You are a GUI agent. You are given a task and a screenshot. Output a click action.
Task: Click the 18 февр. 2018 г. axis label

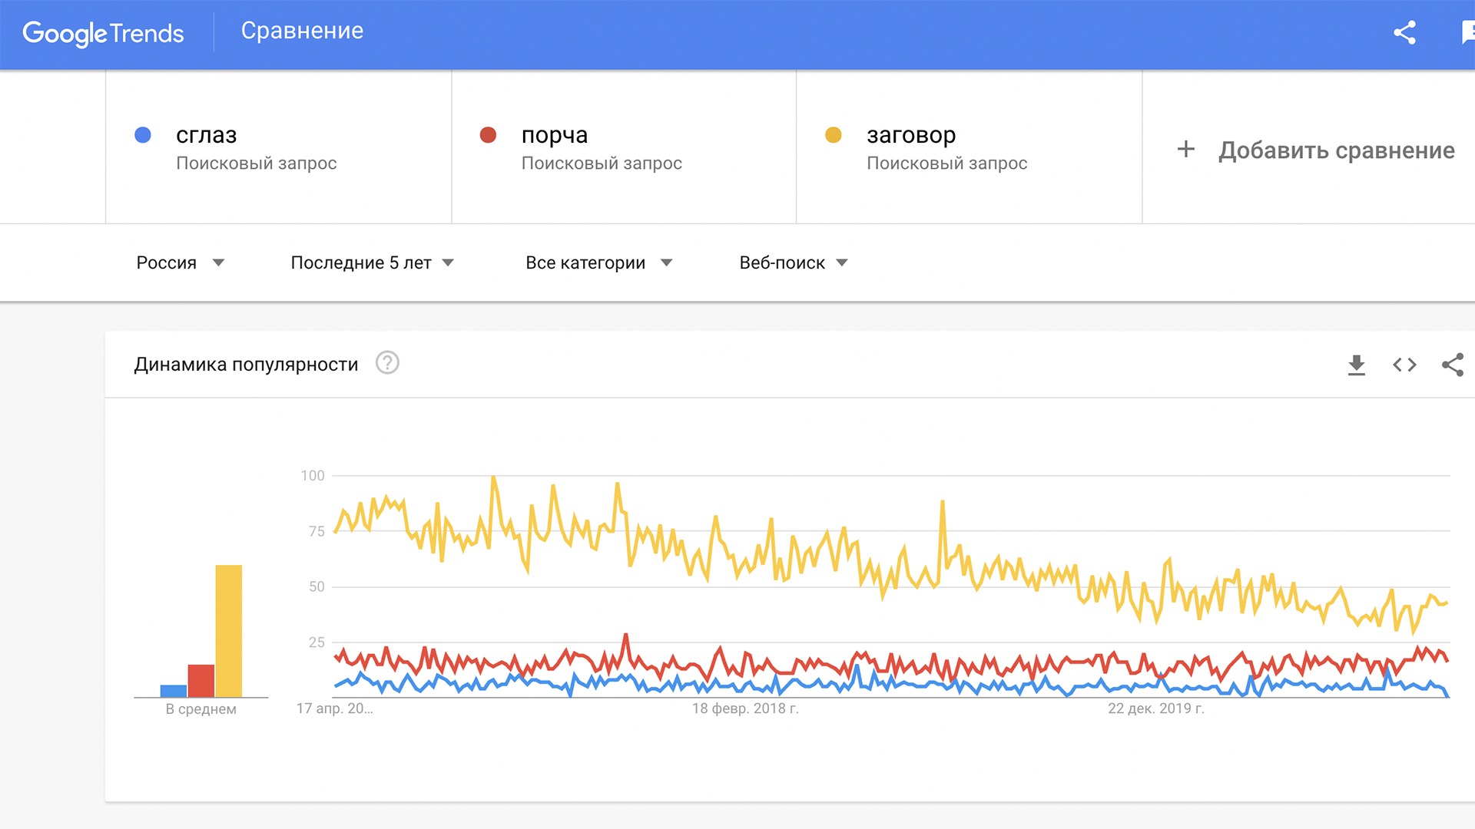[x=745, y=708]
